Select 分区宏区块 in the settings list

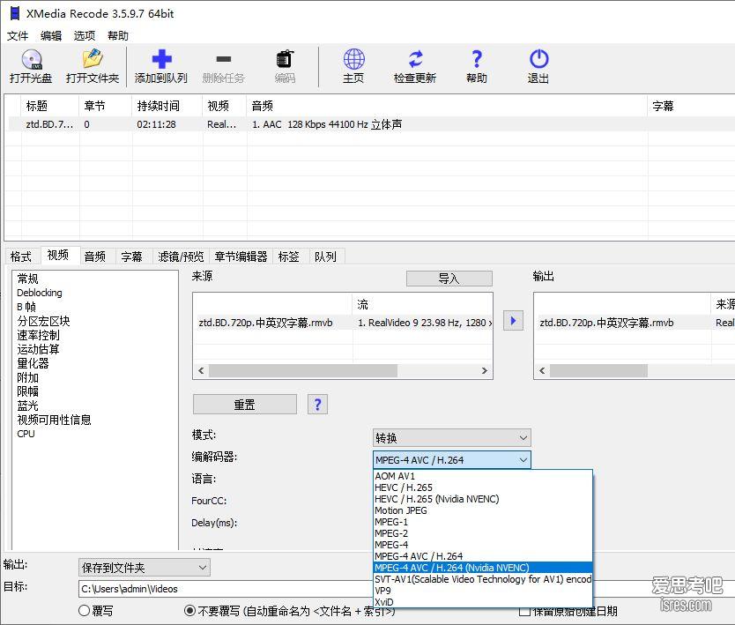(43, 321)
